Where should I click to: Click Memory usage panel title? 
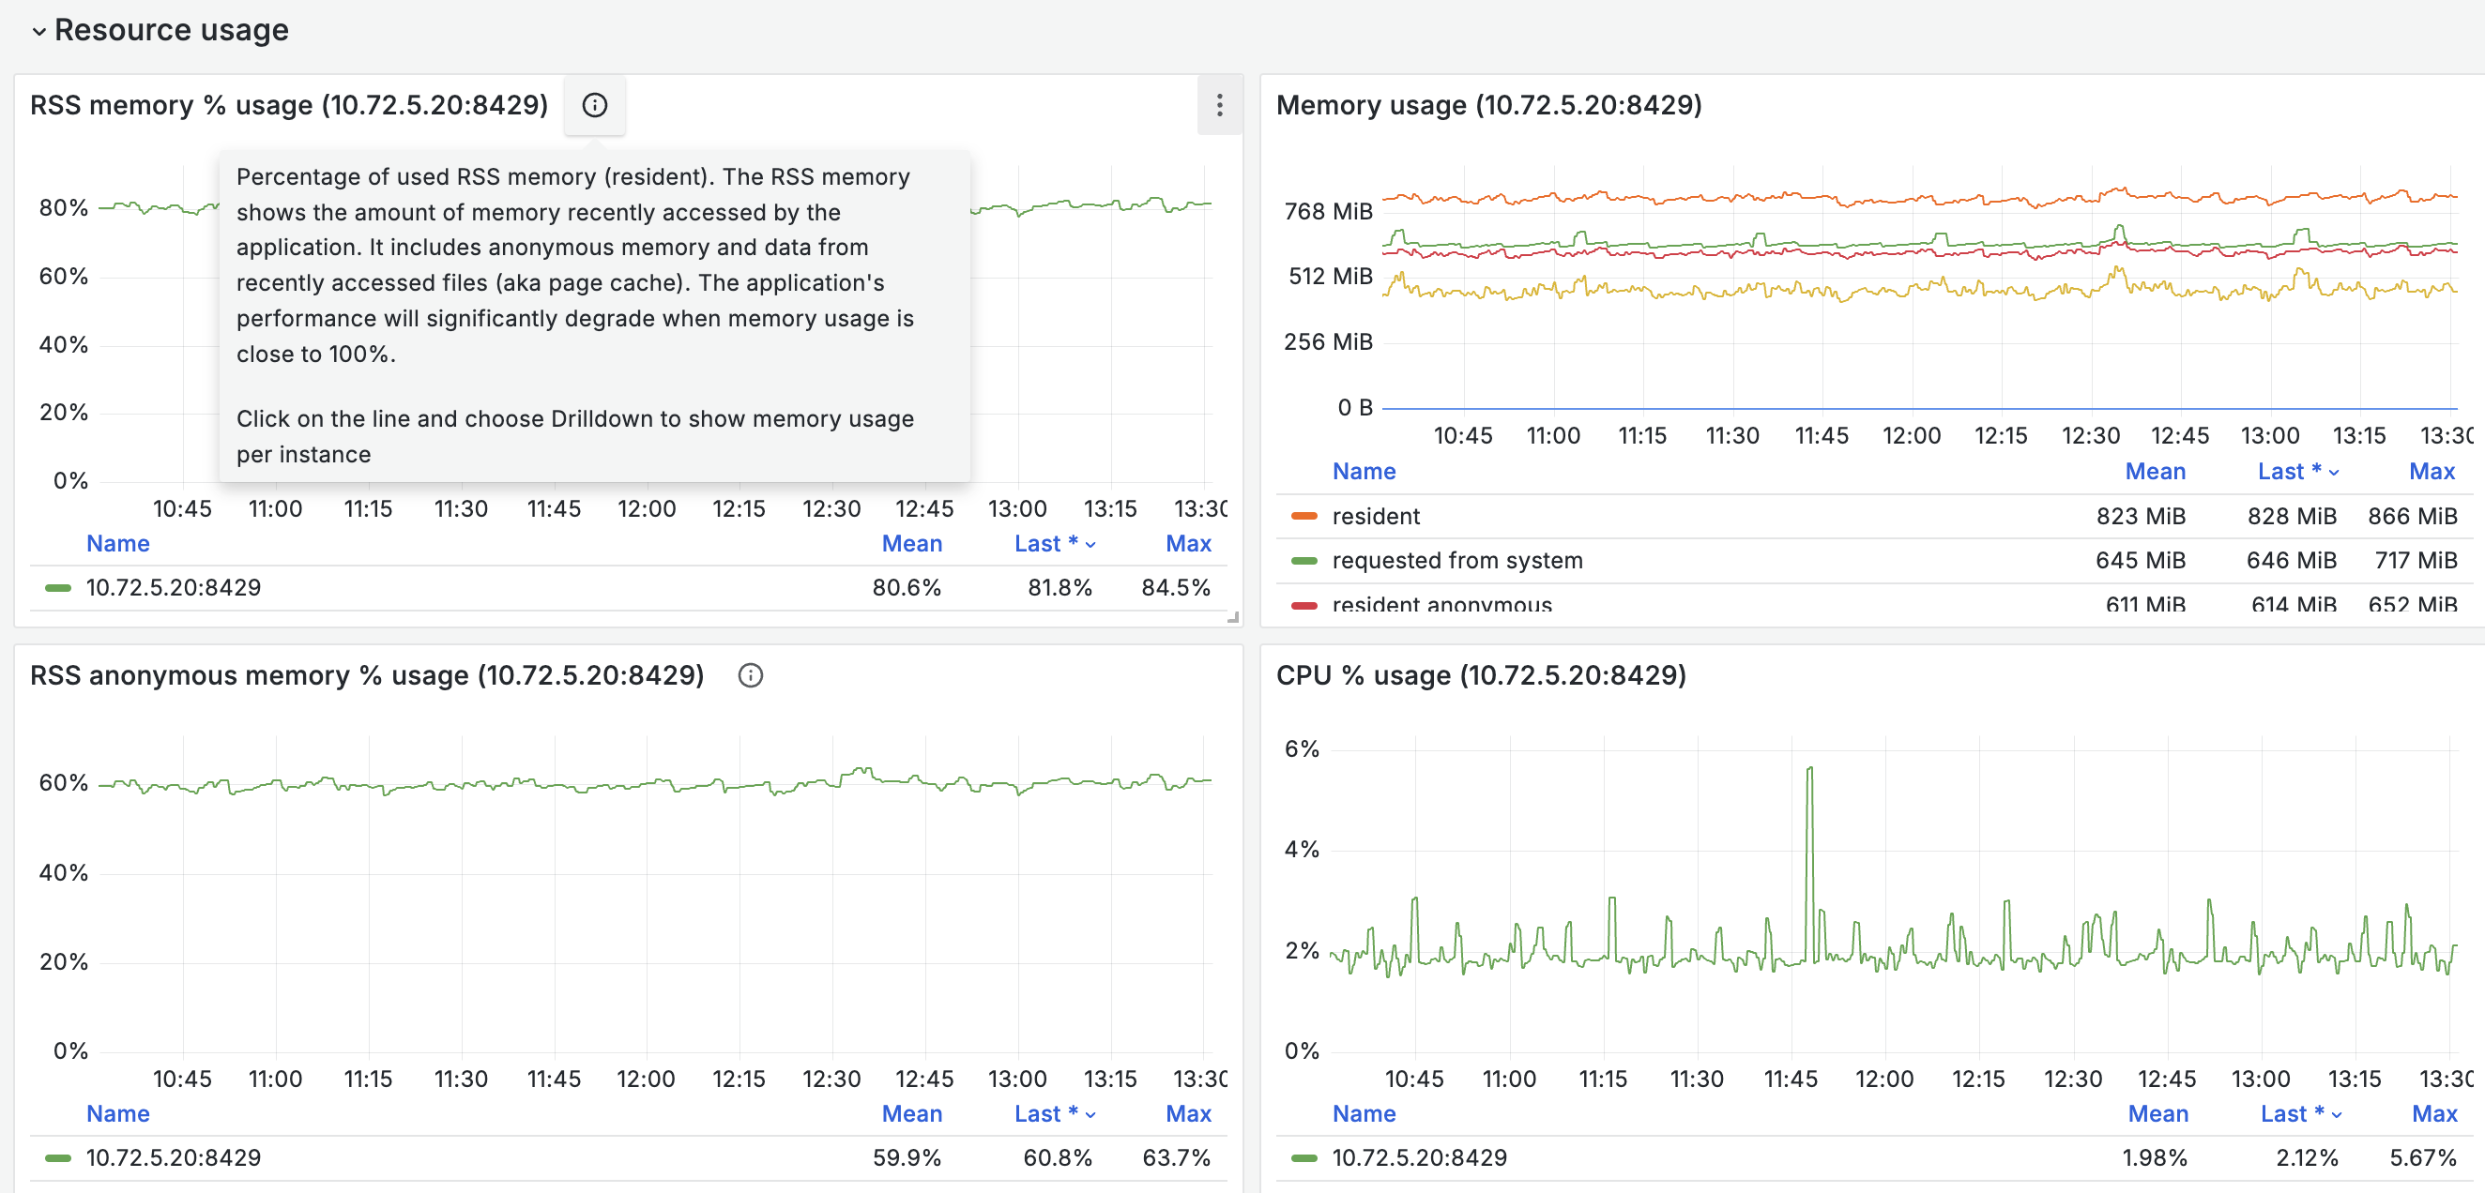point(1487,105)
